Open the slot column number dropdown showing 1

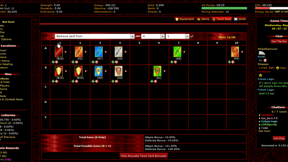pyautogui.click(x=177, y=36)
